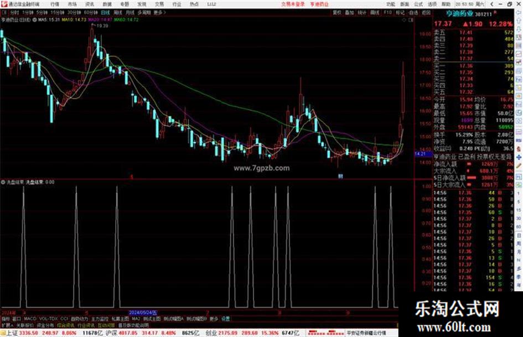Viewport: 523px width, 337px height.
Task: Select the 窗口 tab next to 指标
Action: 17,319
